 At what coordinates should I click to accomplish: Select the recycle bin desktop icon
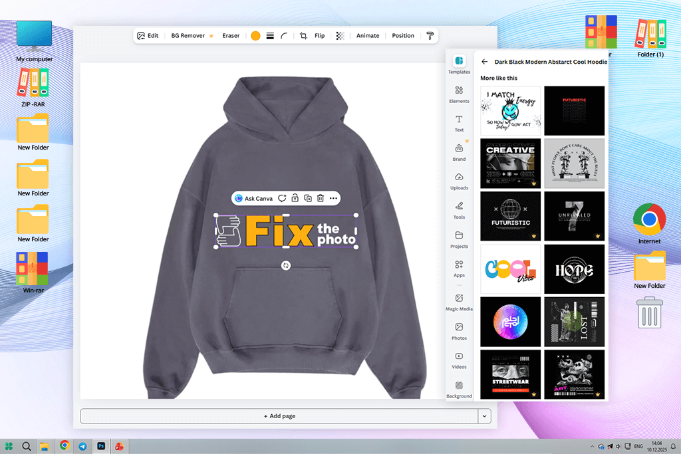point(650,312)
